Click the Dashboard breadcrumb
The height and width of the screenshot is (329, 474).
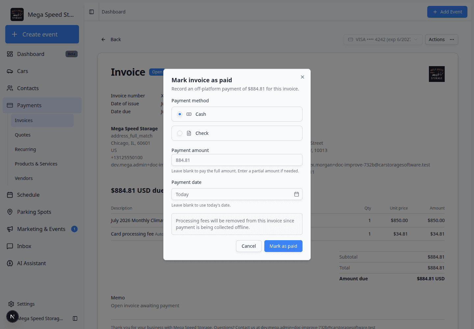point(114,12)
